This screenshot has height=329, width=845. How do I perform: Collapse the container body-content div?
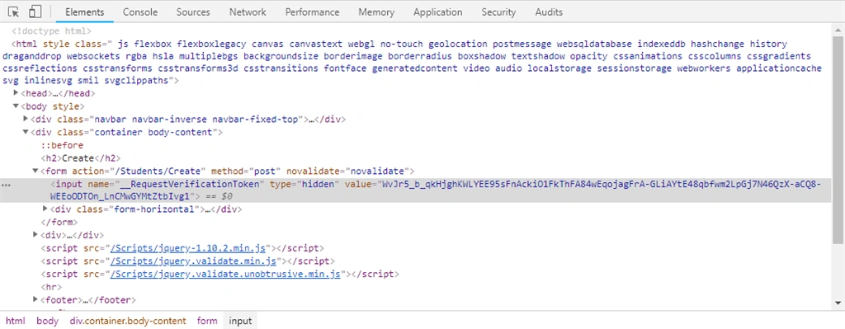26,132
